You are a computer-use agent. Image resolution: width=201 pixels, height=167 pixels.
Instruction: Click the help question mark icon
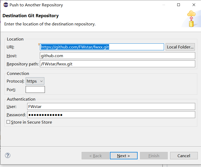click(x=8, y=155)
